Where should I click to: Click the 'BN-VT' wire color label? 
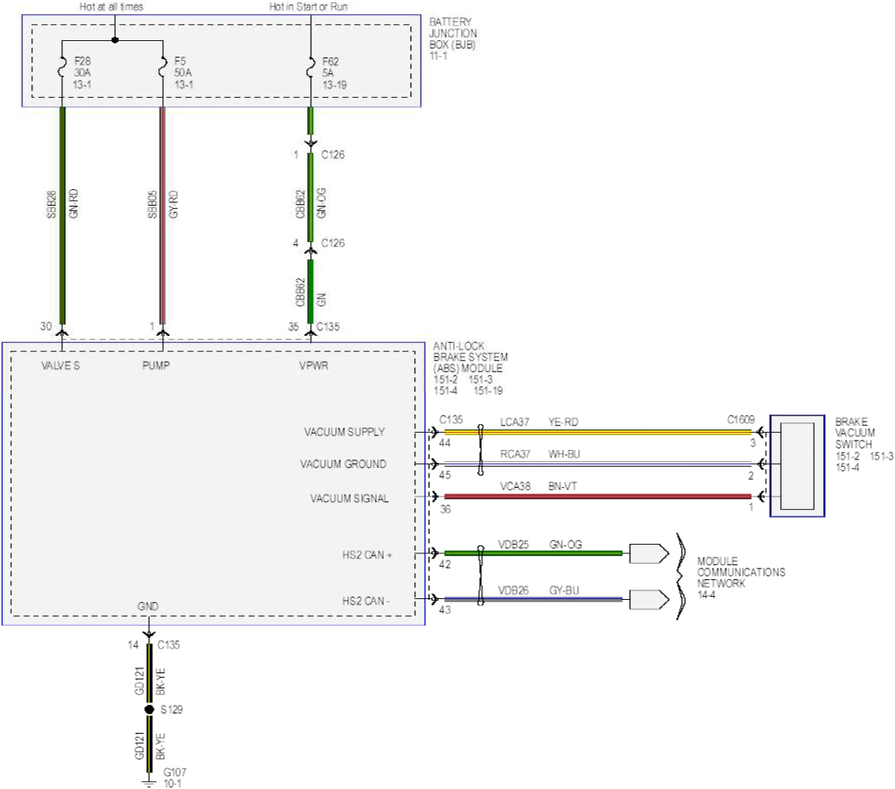[x=563, y=486]
